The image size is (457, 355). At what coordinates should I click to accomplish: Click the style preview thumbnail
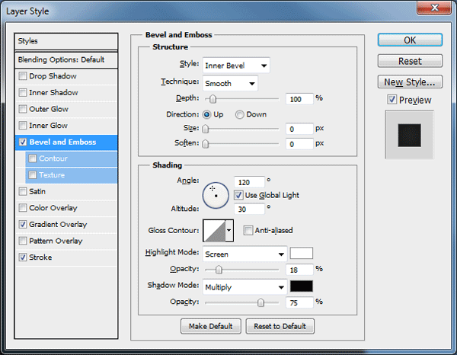pos(409,135)
